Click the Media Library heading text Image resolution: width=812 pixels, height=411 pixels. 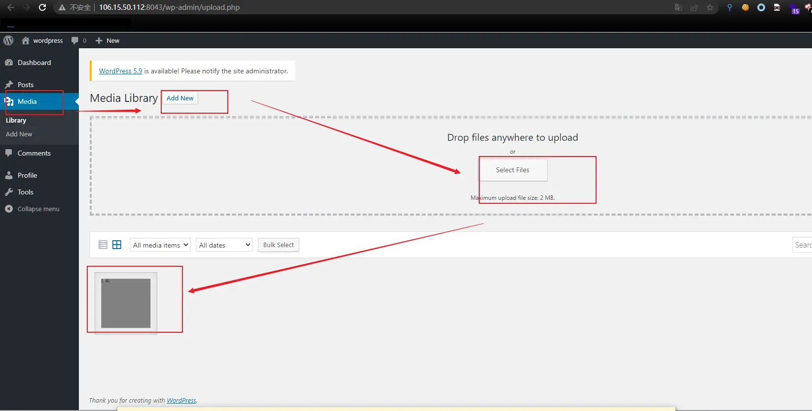click(124, 98)
